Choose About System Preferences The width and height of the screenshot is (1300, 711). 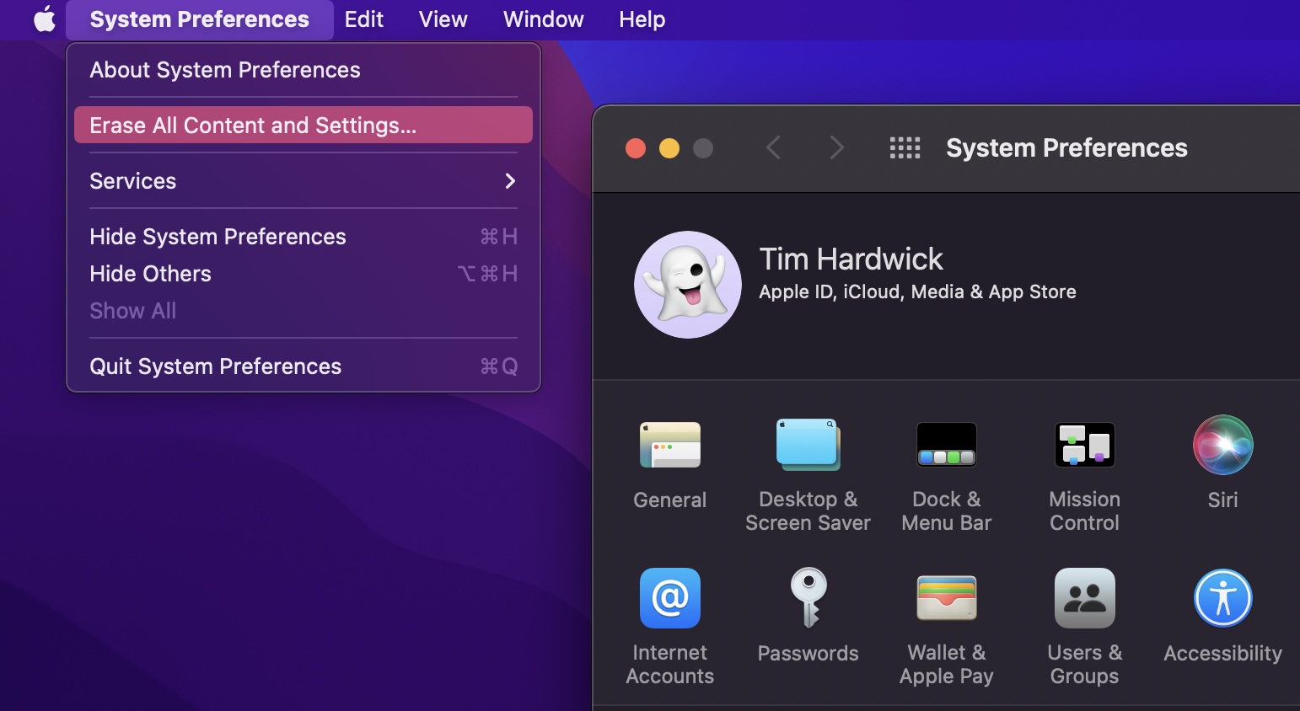[x=303, y=70]
